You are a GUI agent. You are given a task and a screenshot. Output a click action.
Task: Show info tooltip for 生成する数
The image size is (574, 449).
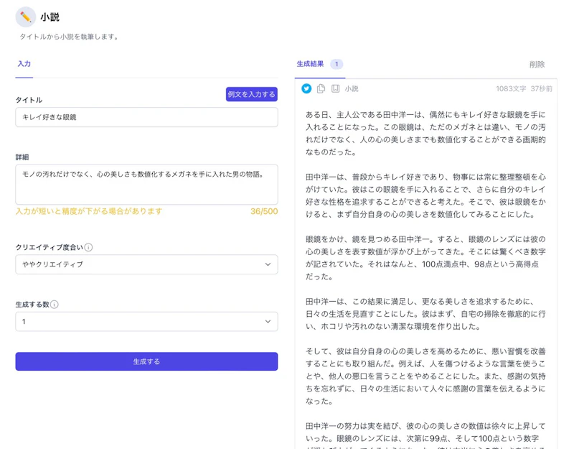[55, 305]
